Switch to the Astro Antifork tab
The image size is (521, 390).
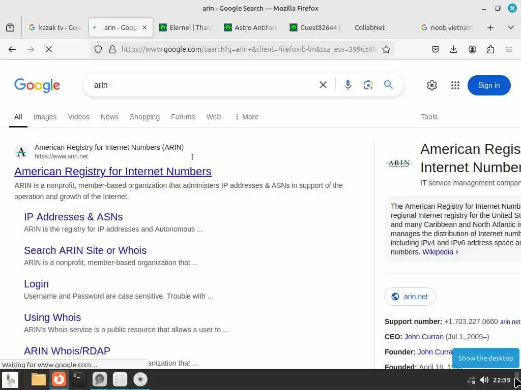pyautogui.click(x=251, y=27)
